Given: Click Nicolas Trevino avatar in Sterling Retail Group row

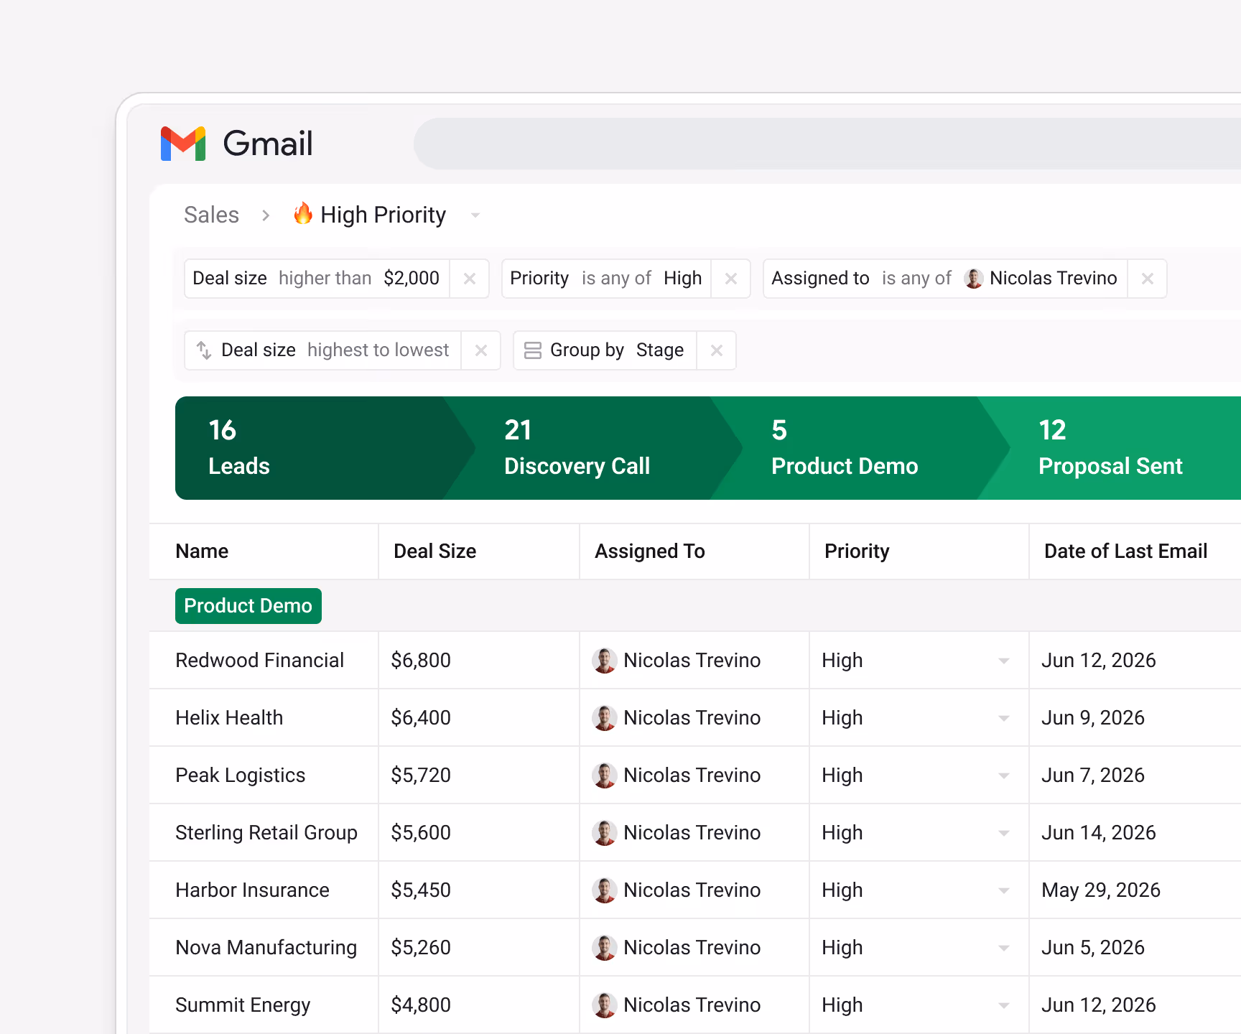Looking at the screenshot, I should click(605, 833).
